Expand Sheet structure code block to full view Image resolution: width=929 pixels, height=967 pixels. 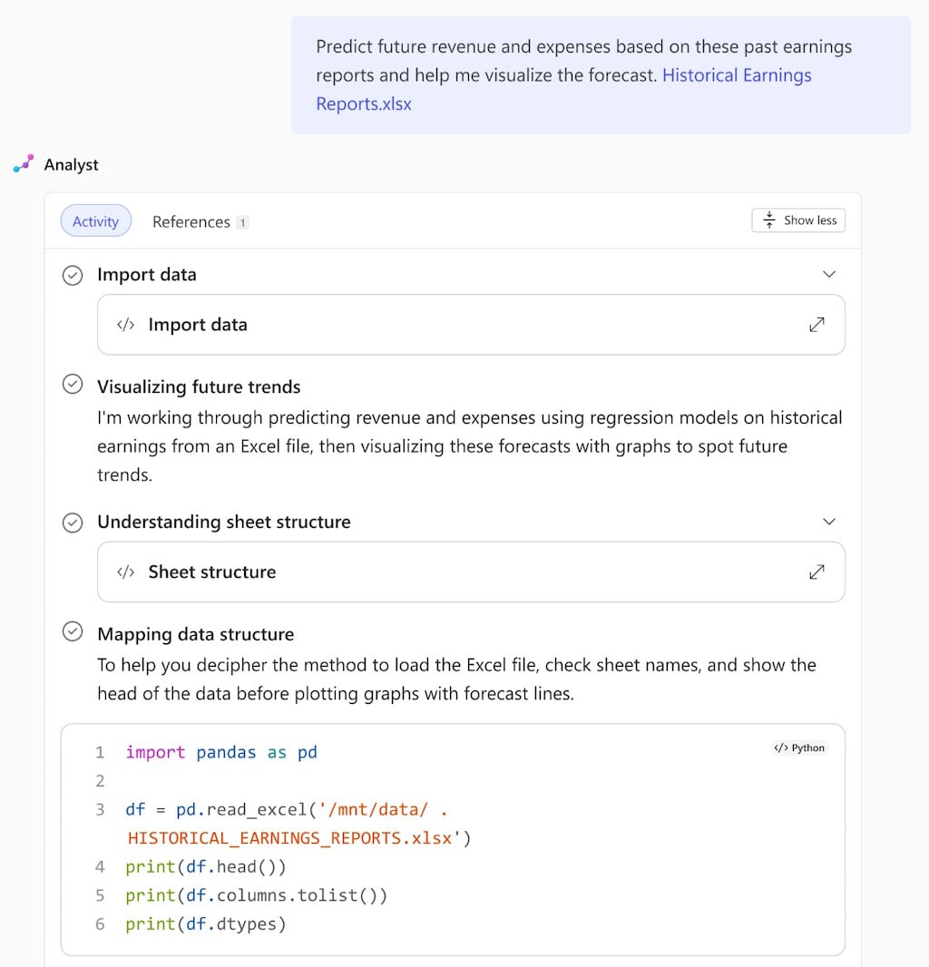point(817,571)
